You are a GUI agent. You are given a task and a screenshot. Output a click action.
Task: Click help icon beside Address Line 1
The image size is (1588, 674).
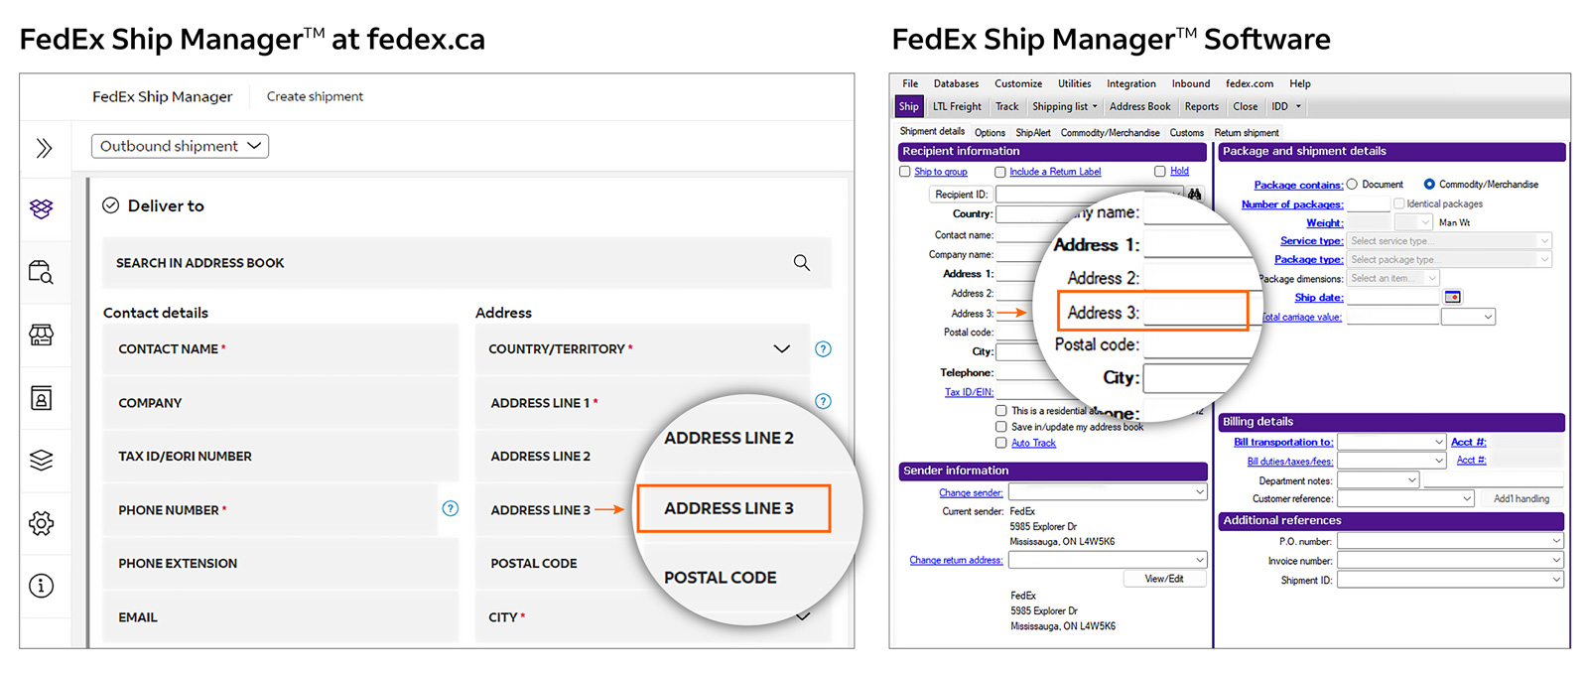point(823,402)
